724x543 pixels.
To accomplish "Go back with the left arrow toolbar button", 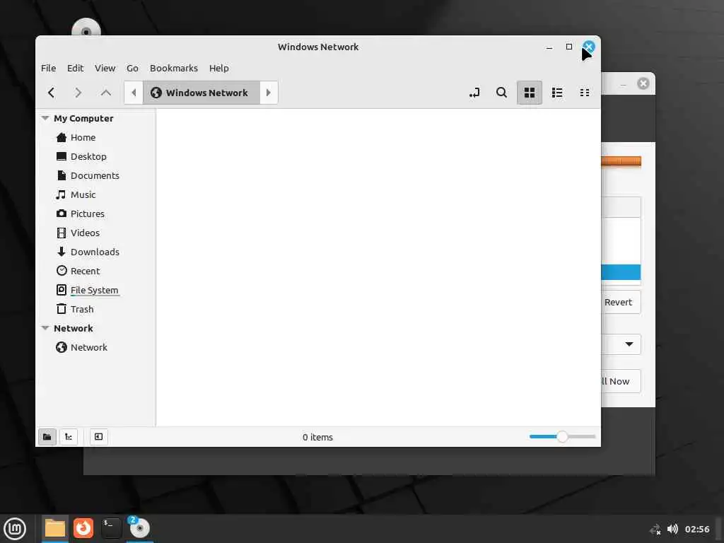I will tap(51, 93).
